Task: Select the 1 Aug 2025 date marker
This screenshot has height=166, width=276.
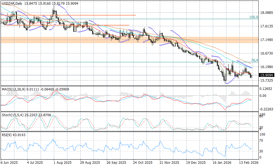Action: 62,163
